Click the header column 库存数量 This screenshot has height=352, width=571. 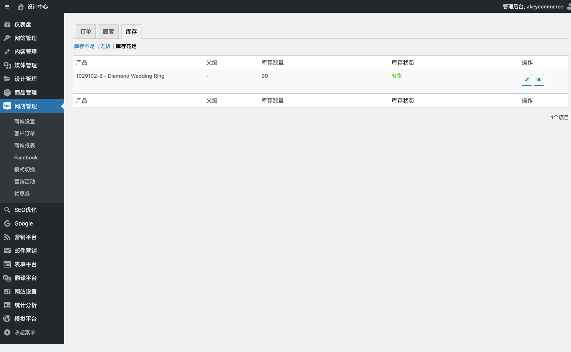click(272, 62)
